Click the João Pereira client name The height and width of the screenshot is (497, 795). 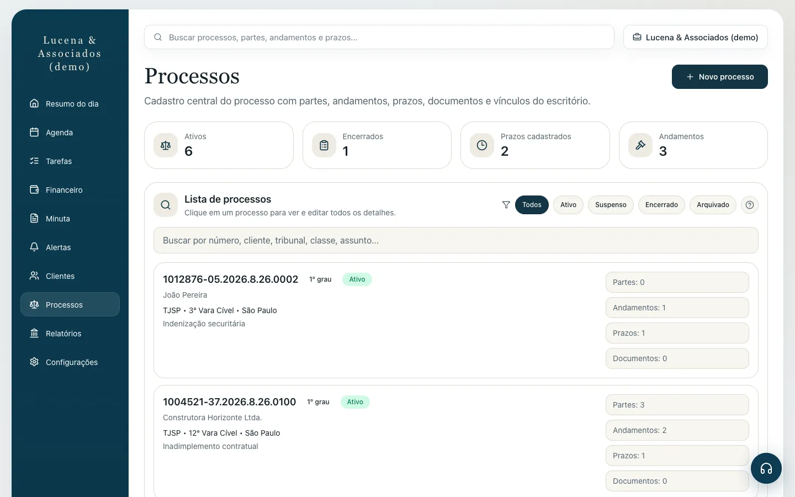[x=185, y=295]
